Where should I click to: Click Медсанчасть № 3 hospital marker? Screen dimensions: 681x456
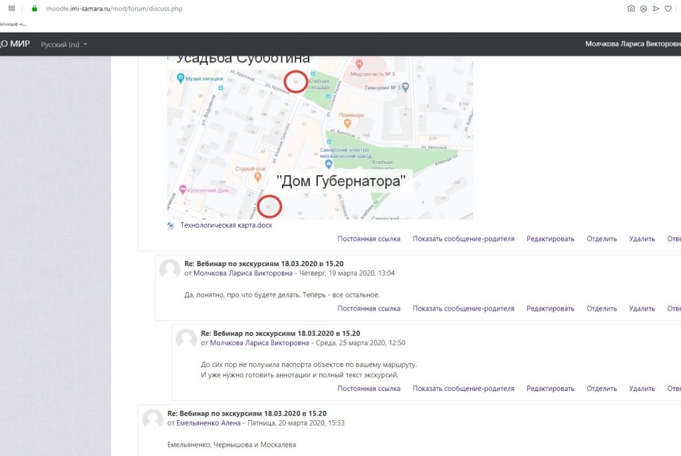359,64
